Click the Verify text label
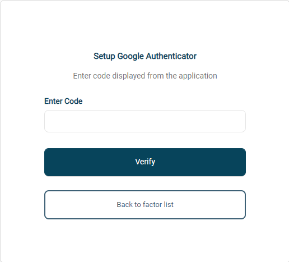 click(x=145, y=162)
